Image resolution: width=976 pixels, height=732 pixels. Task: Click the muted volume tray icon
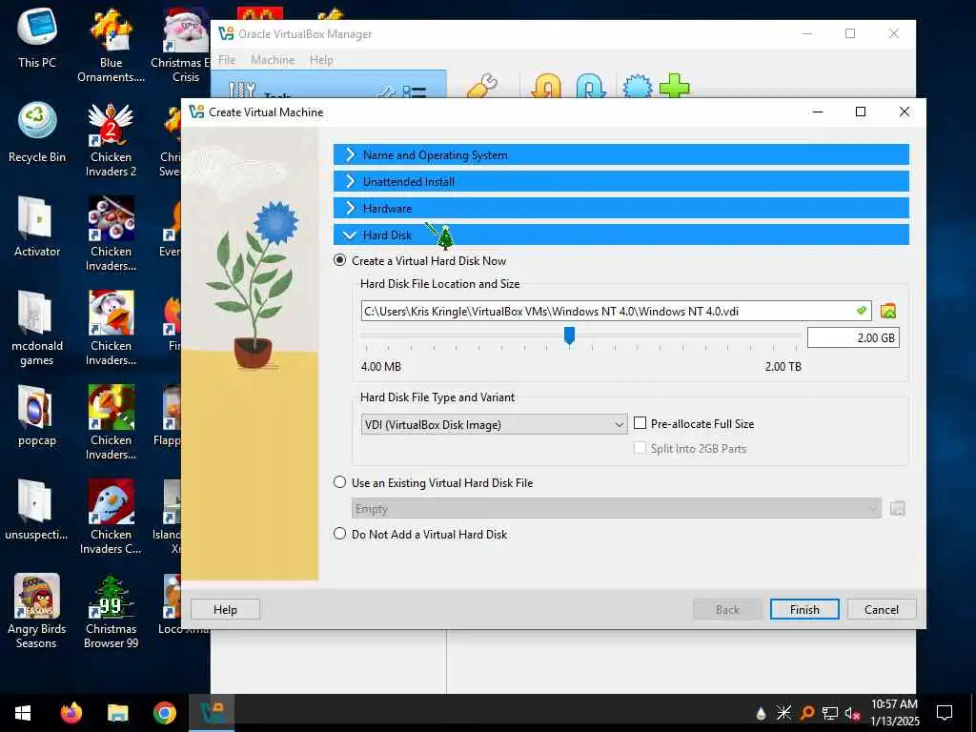852,713
